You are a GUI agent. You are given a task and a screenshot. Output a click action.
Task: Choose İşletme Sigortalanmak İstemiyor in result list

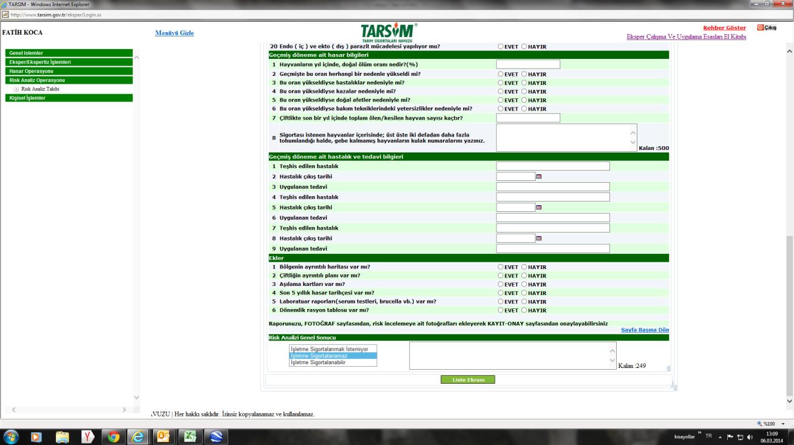pos(333,349)
